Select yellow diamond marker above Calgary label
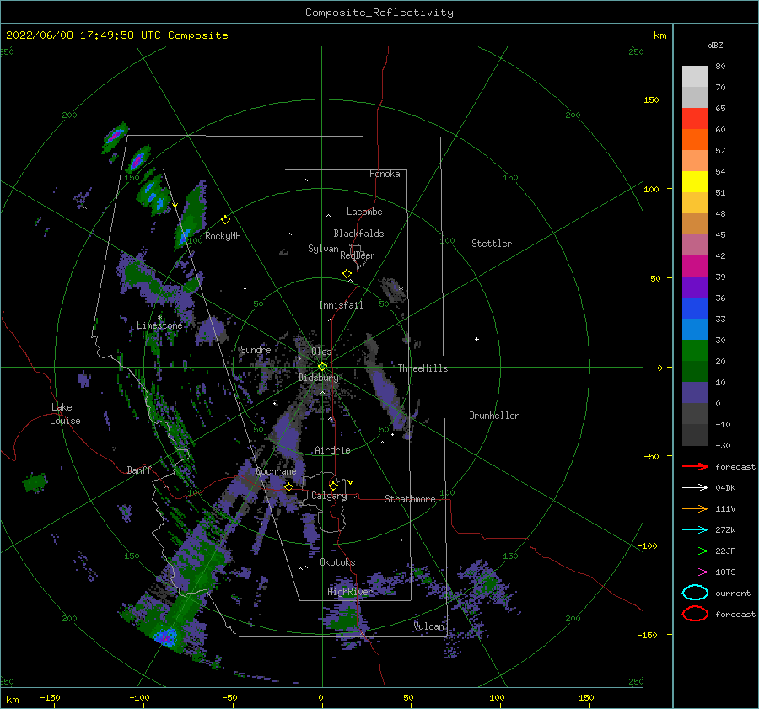This screenshot has height=709, width=759. (x=333, y=486)
